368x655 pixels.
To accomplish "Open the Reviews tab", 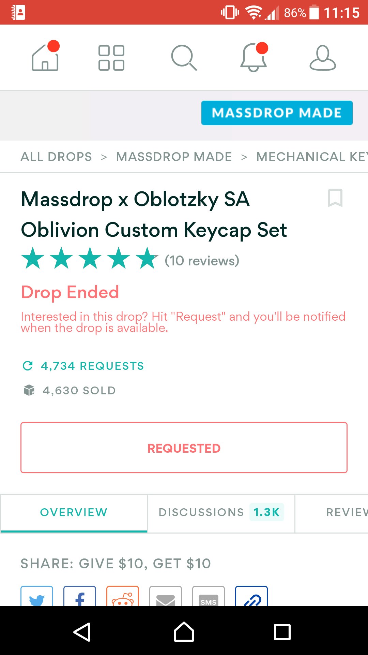I will tap(346, 512).
